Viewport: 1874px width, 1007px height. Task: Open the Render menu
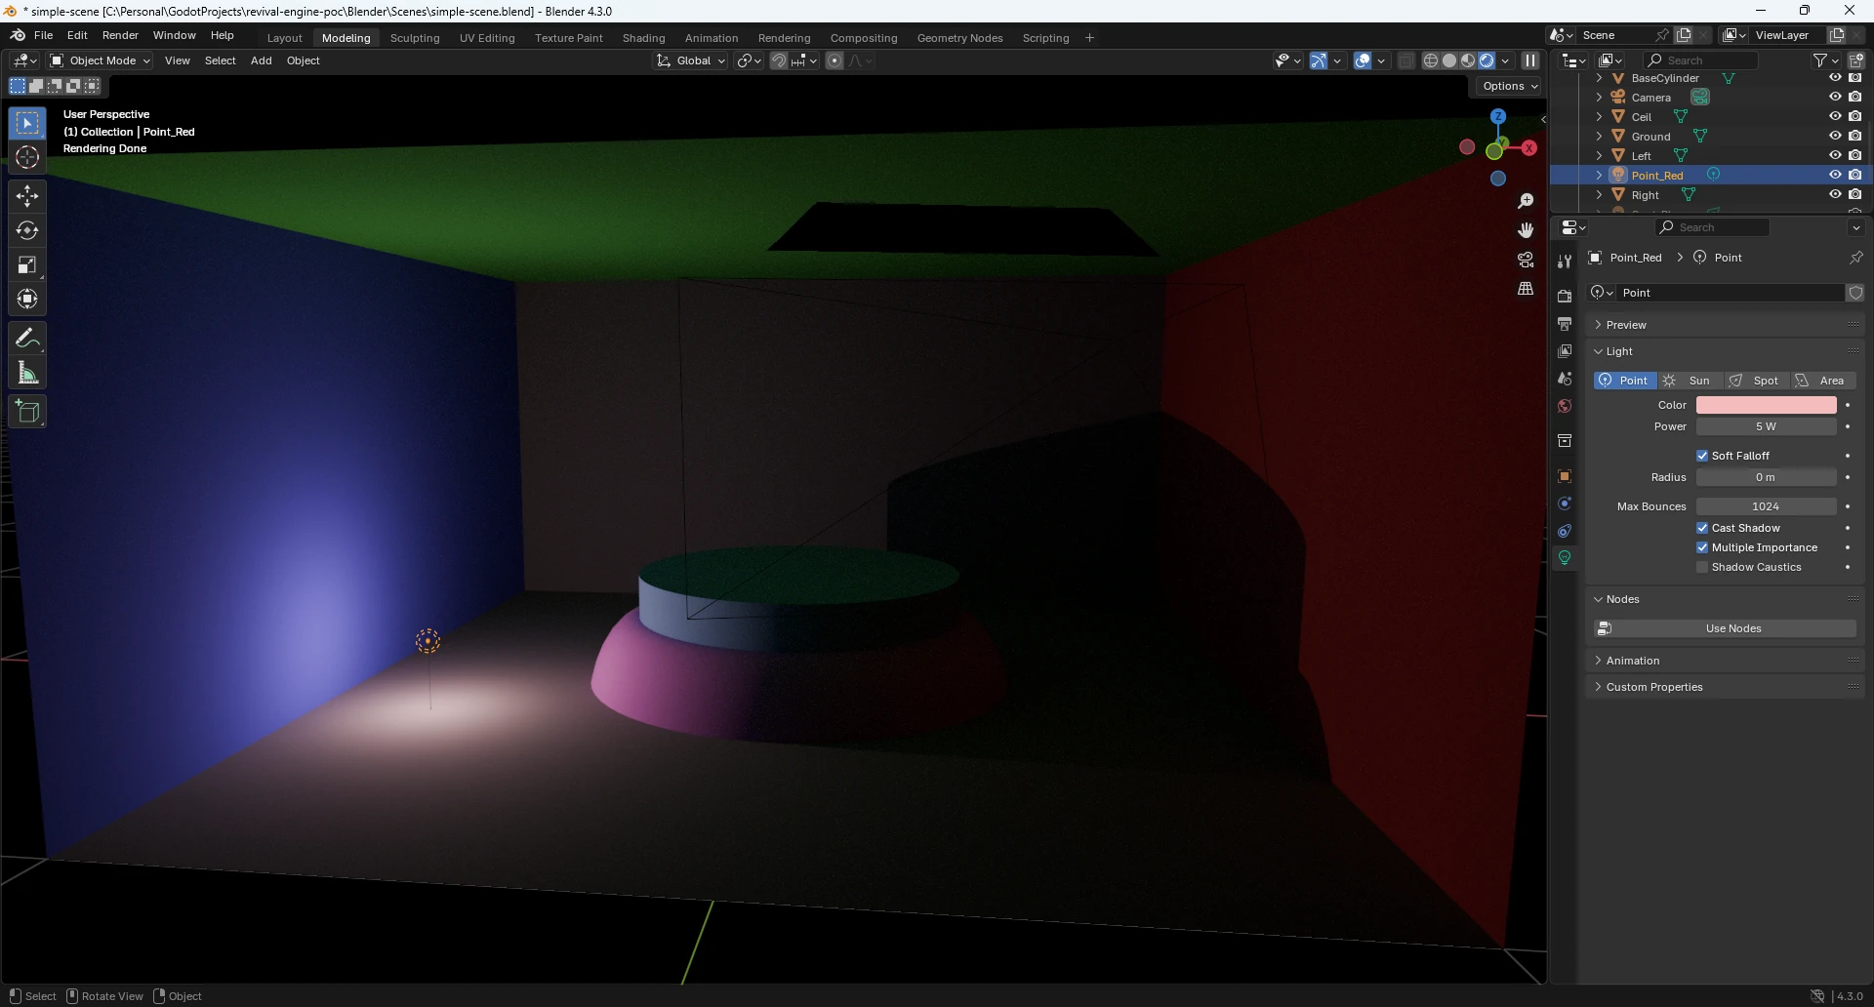[120, 35]
